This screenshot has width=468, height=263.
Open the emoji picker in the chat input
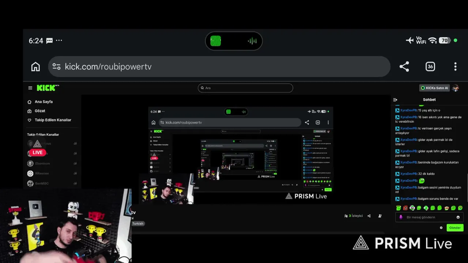coord(458,217)
